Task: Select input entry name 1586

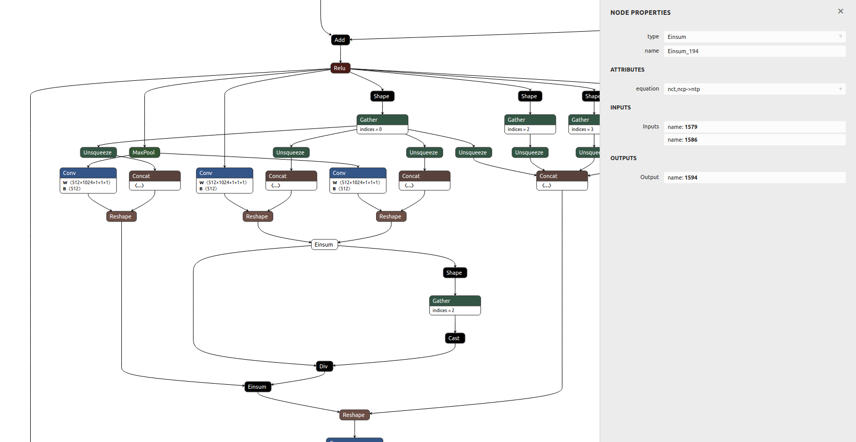Action: coord(754,140)
